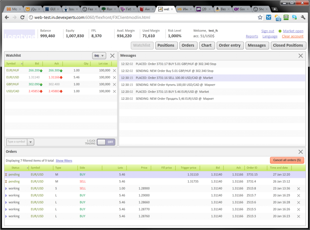Focus the Type a symbol field
310x230 pixels.
point(17,142)
